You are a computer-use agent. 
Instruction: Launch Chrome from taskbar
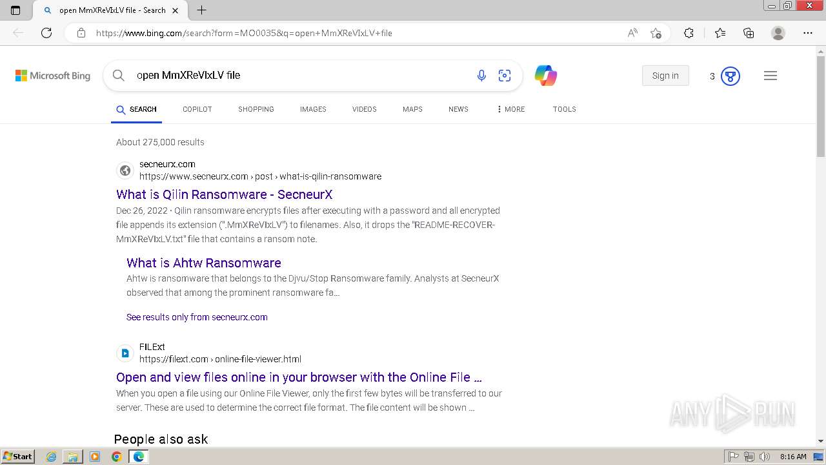(x=116, y=457)
